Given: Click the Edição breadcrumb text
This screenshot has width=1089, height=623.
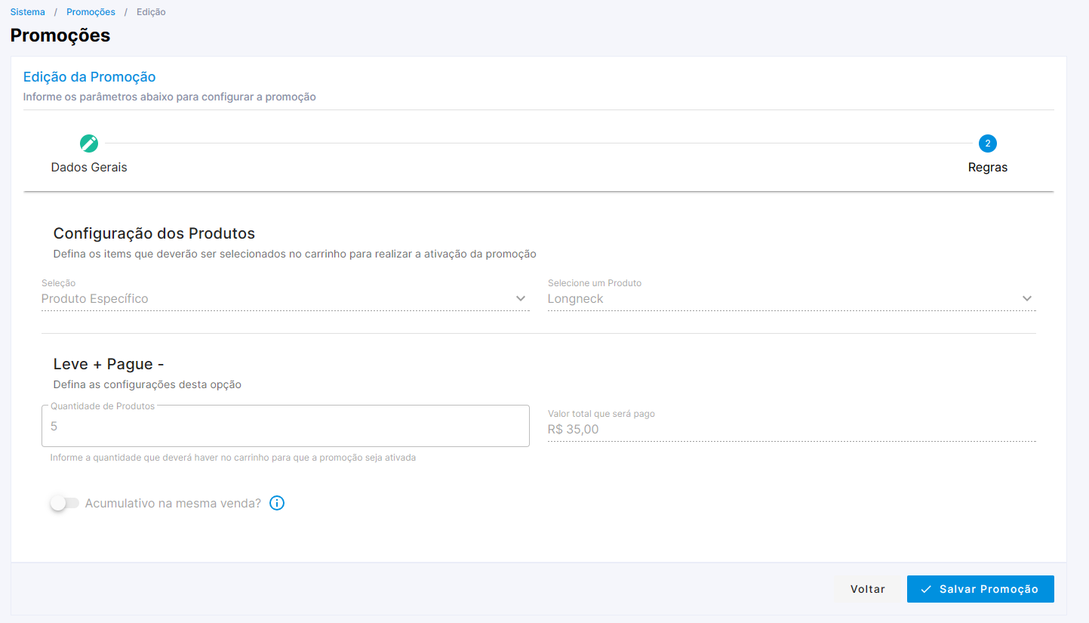Looking at the screenshot, I should [x=151, y=12].
